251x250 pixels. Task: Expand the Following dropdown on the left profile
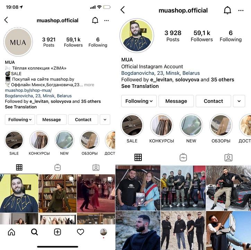20,120
